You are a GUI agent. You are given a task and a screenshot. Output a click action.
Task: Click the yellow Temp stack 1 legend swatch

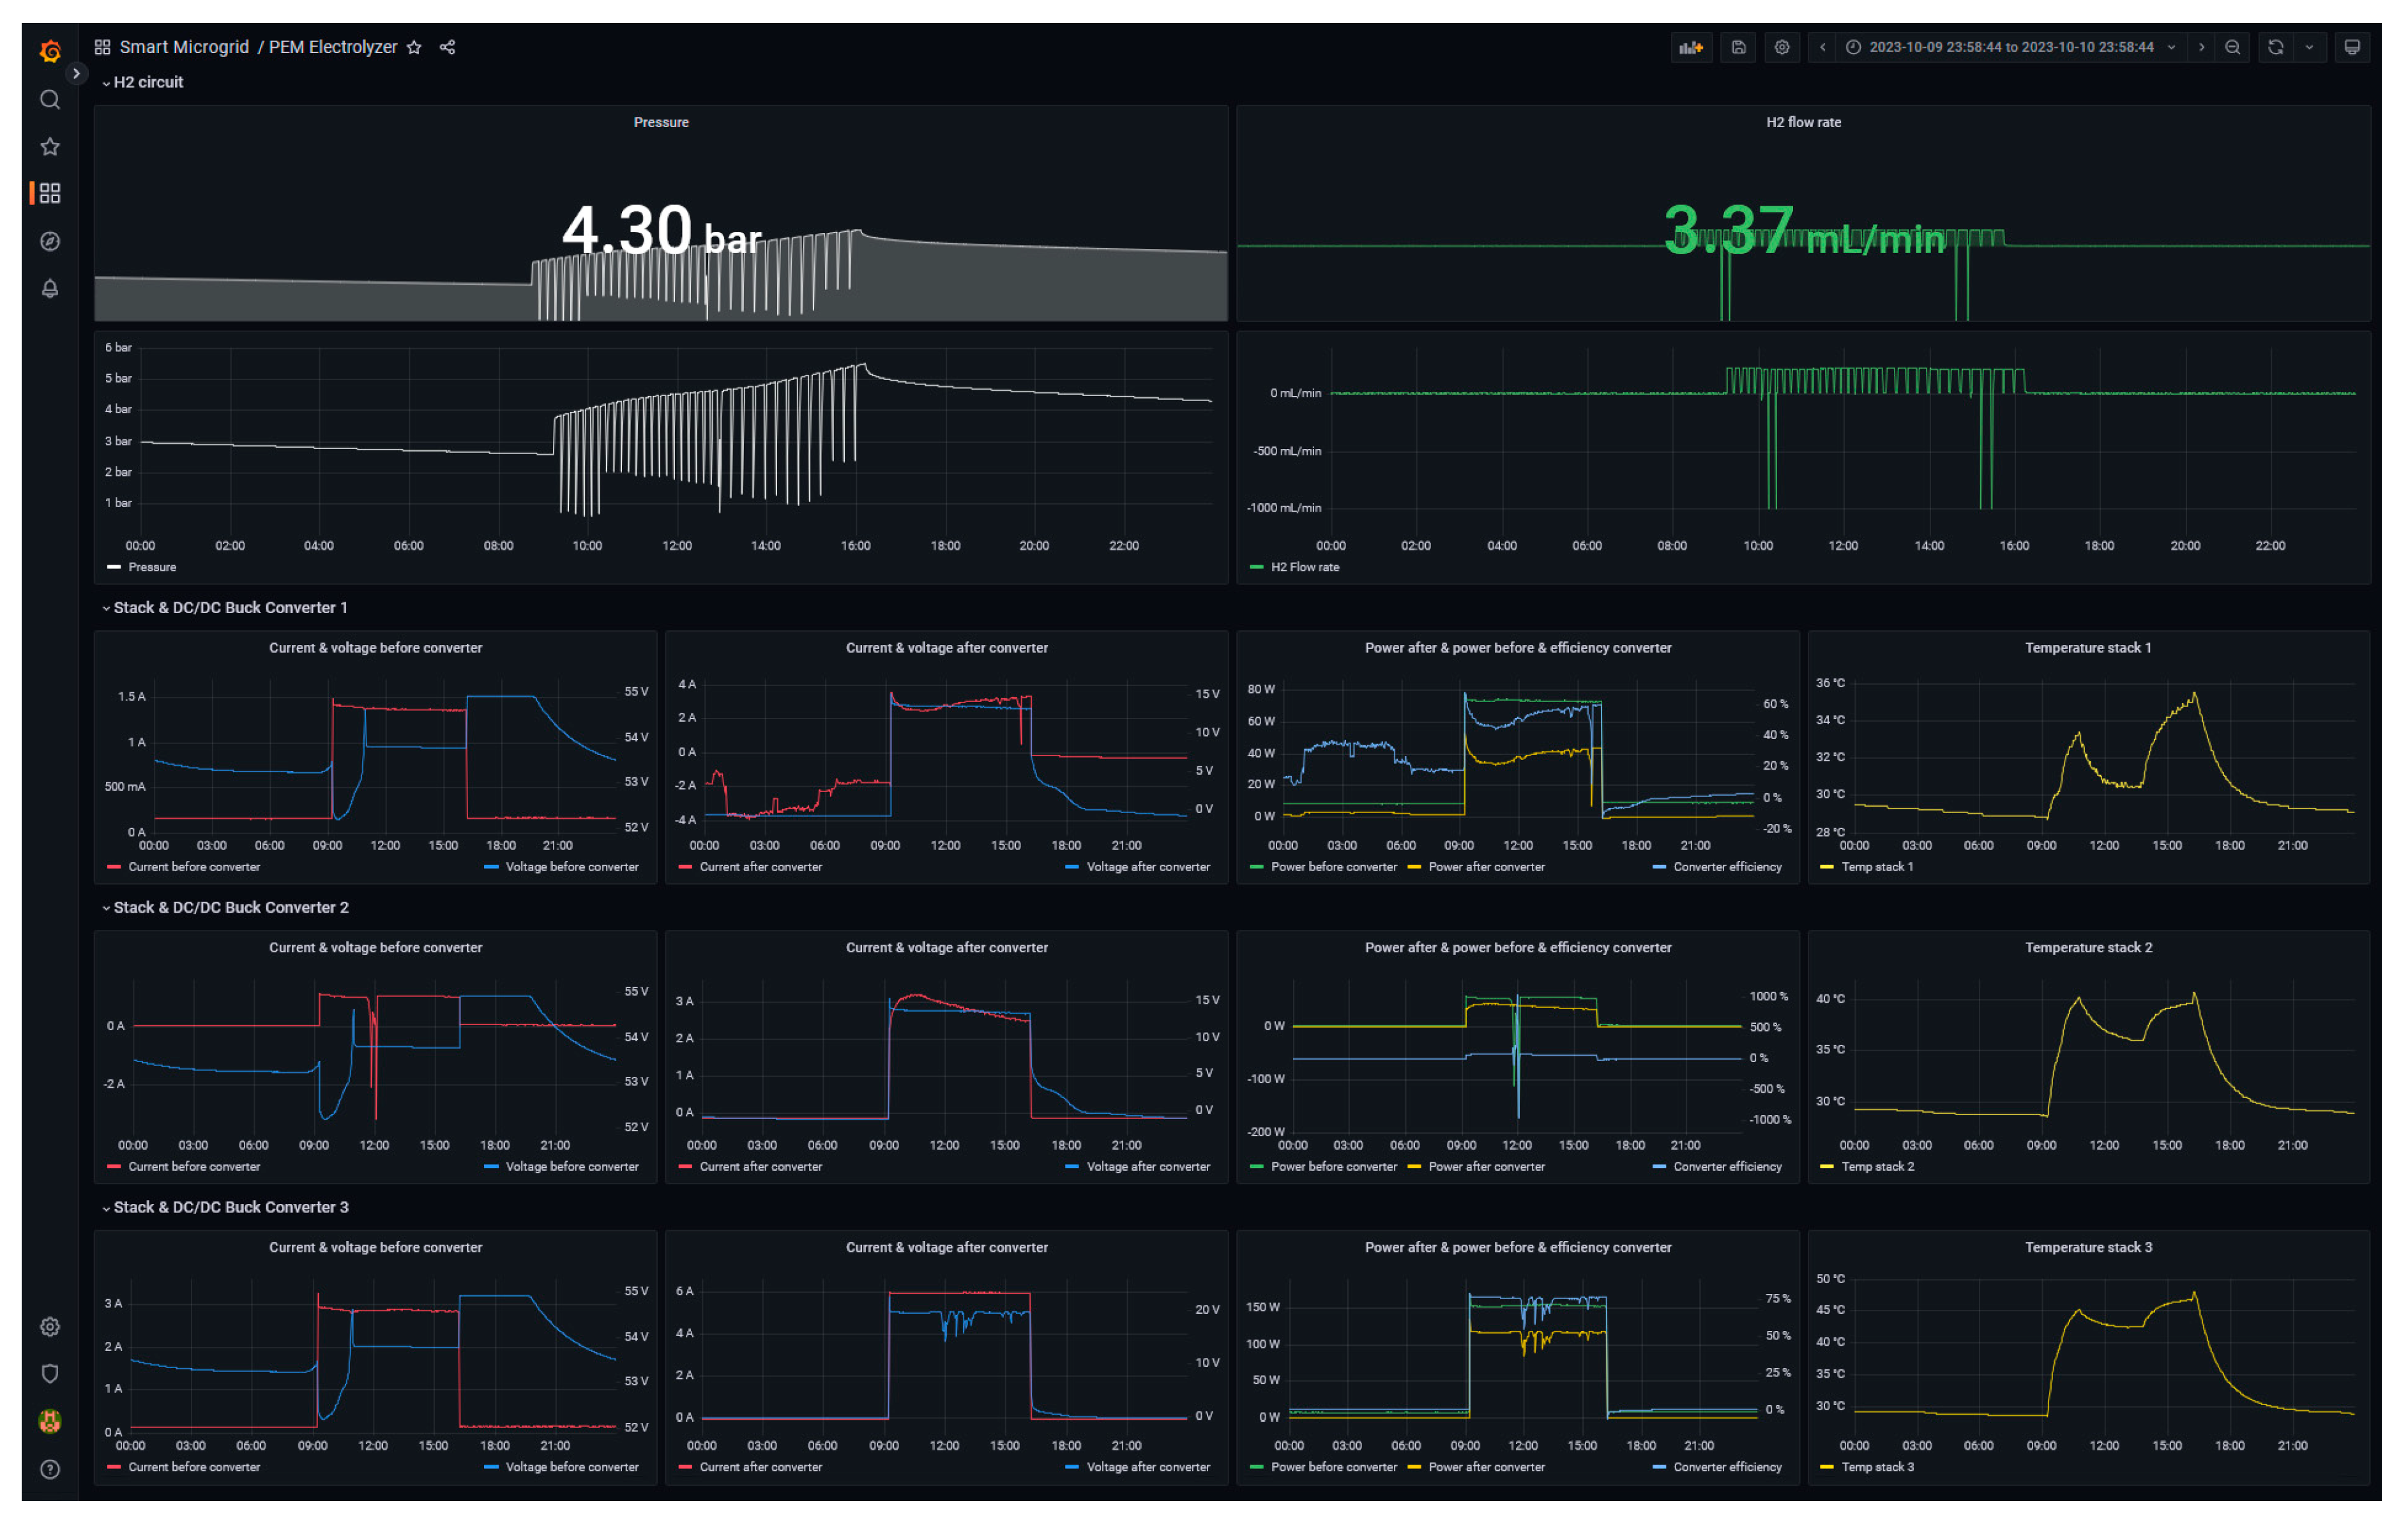[1827, 867]
